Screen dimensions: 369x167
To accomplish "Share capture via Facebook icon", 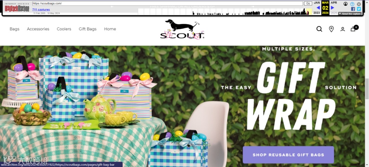I will pos(353,9).
